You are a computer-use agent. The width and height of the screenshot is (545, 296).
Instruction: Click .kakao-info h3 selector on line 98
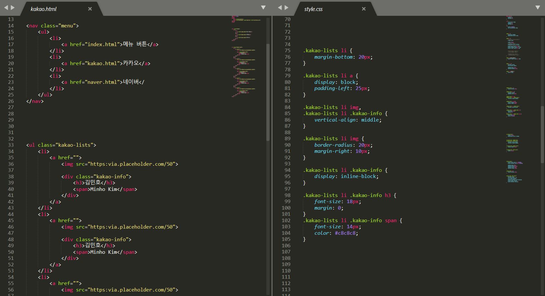[370, 195]
